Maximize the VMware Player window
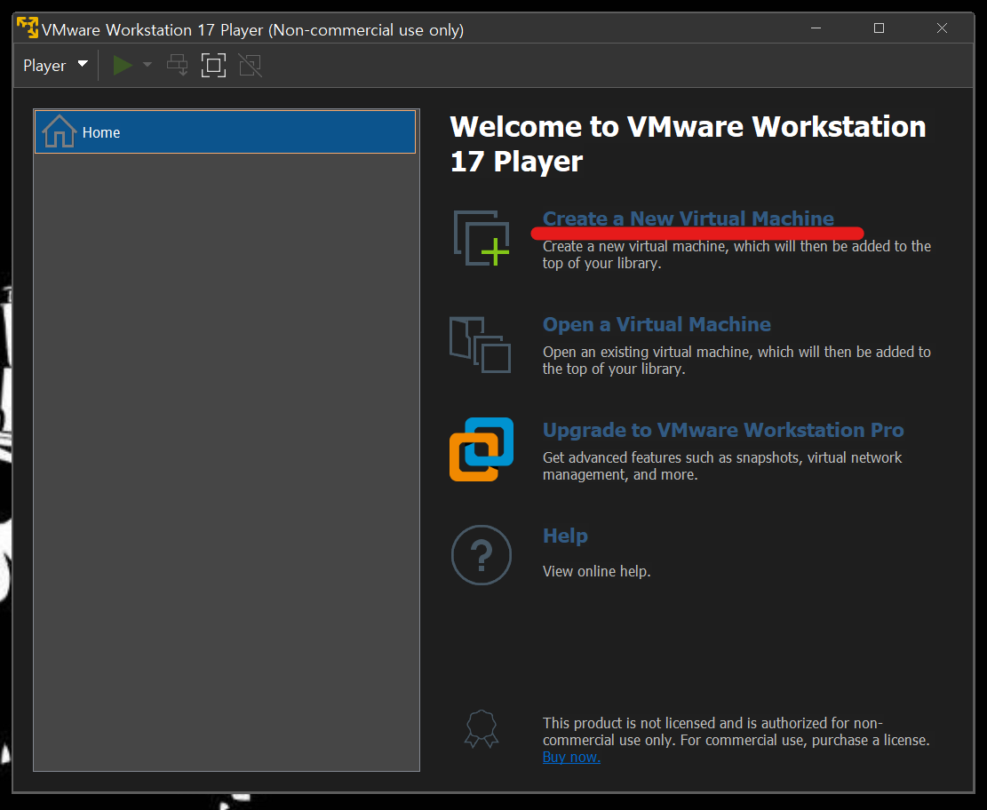This screenshot has height=810, width=987. (x=880, y=28)
